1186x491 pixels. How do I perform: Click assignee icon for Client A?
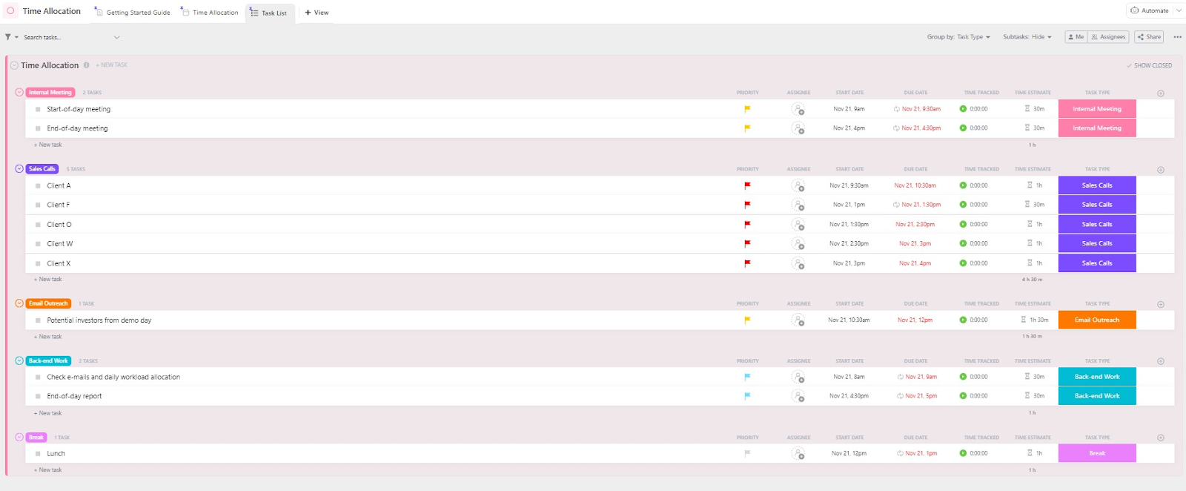tap(798, 185)
